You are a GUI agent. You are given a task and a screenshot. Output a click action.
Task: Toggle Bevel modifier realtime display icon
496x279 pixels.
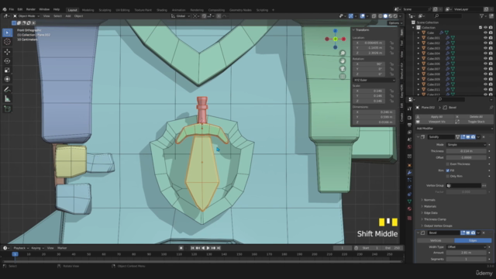pyautogui.click(x=468, y=232)
